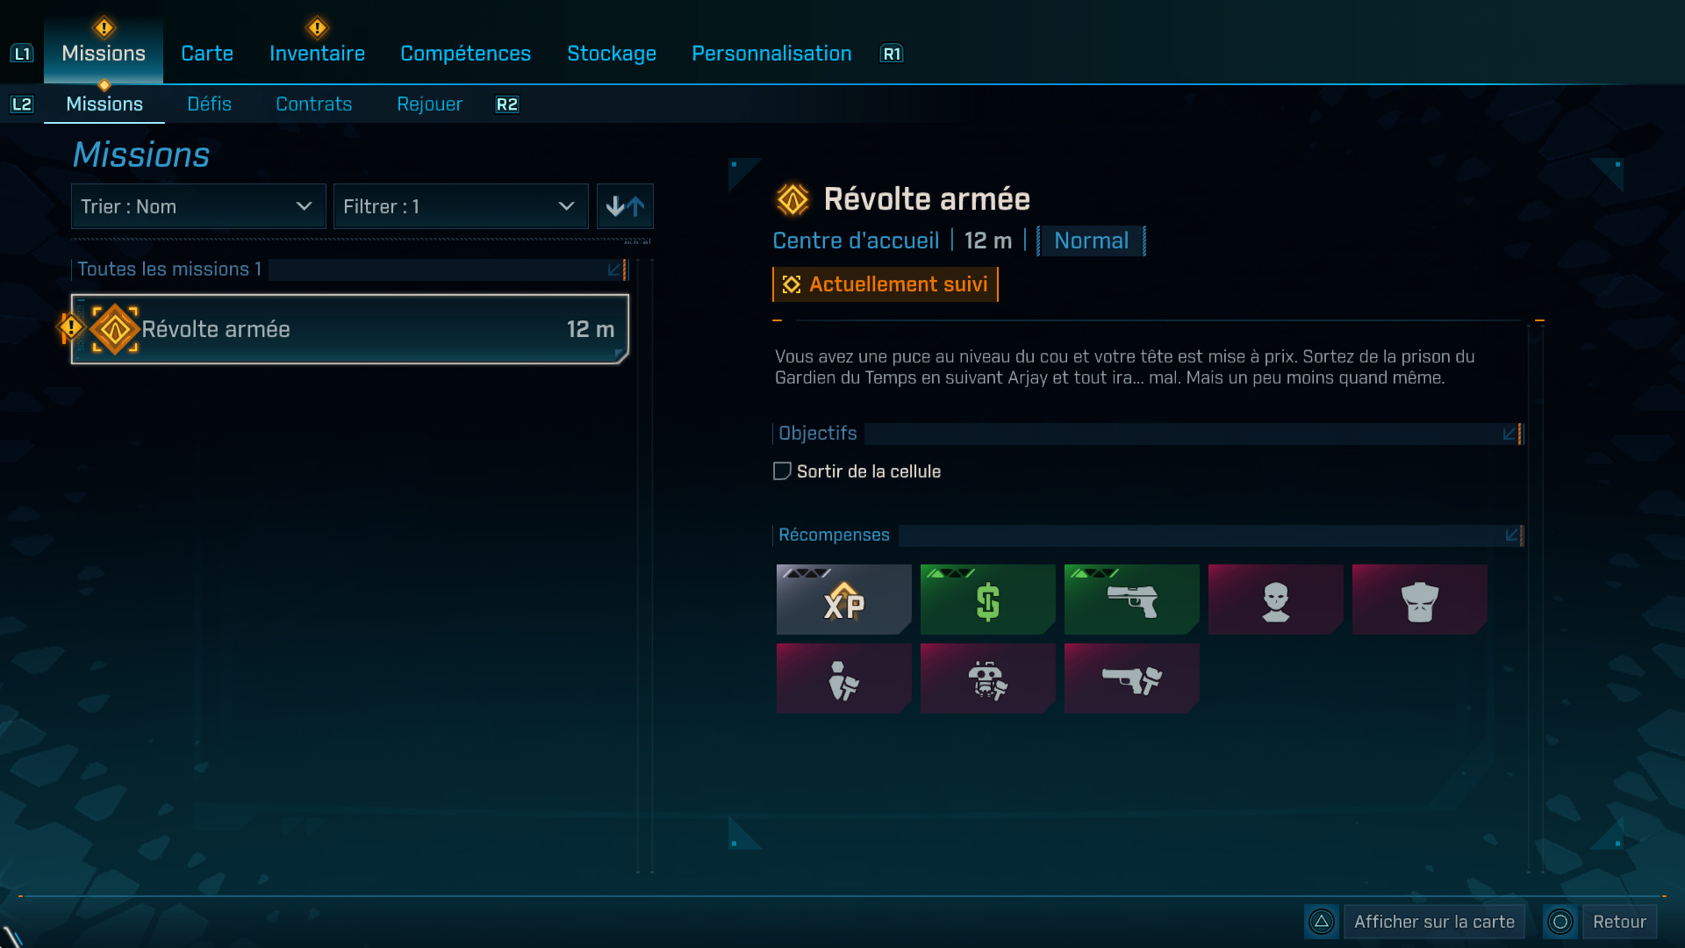Click the torso armor reward icon

pyautogui.click(x=1419, y=600)
